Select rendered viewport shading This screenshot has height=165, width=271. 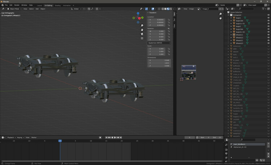(171, 9)
